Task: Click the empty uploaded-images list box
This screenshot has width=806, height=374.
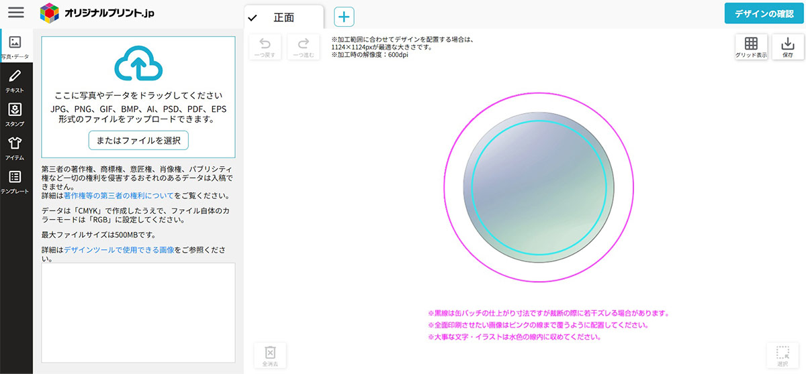Action: coord(138,312)
